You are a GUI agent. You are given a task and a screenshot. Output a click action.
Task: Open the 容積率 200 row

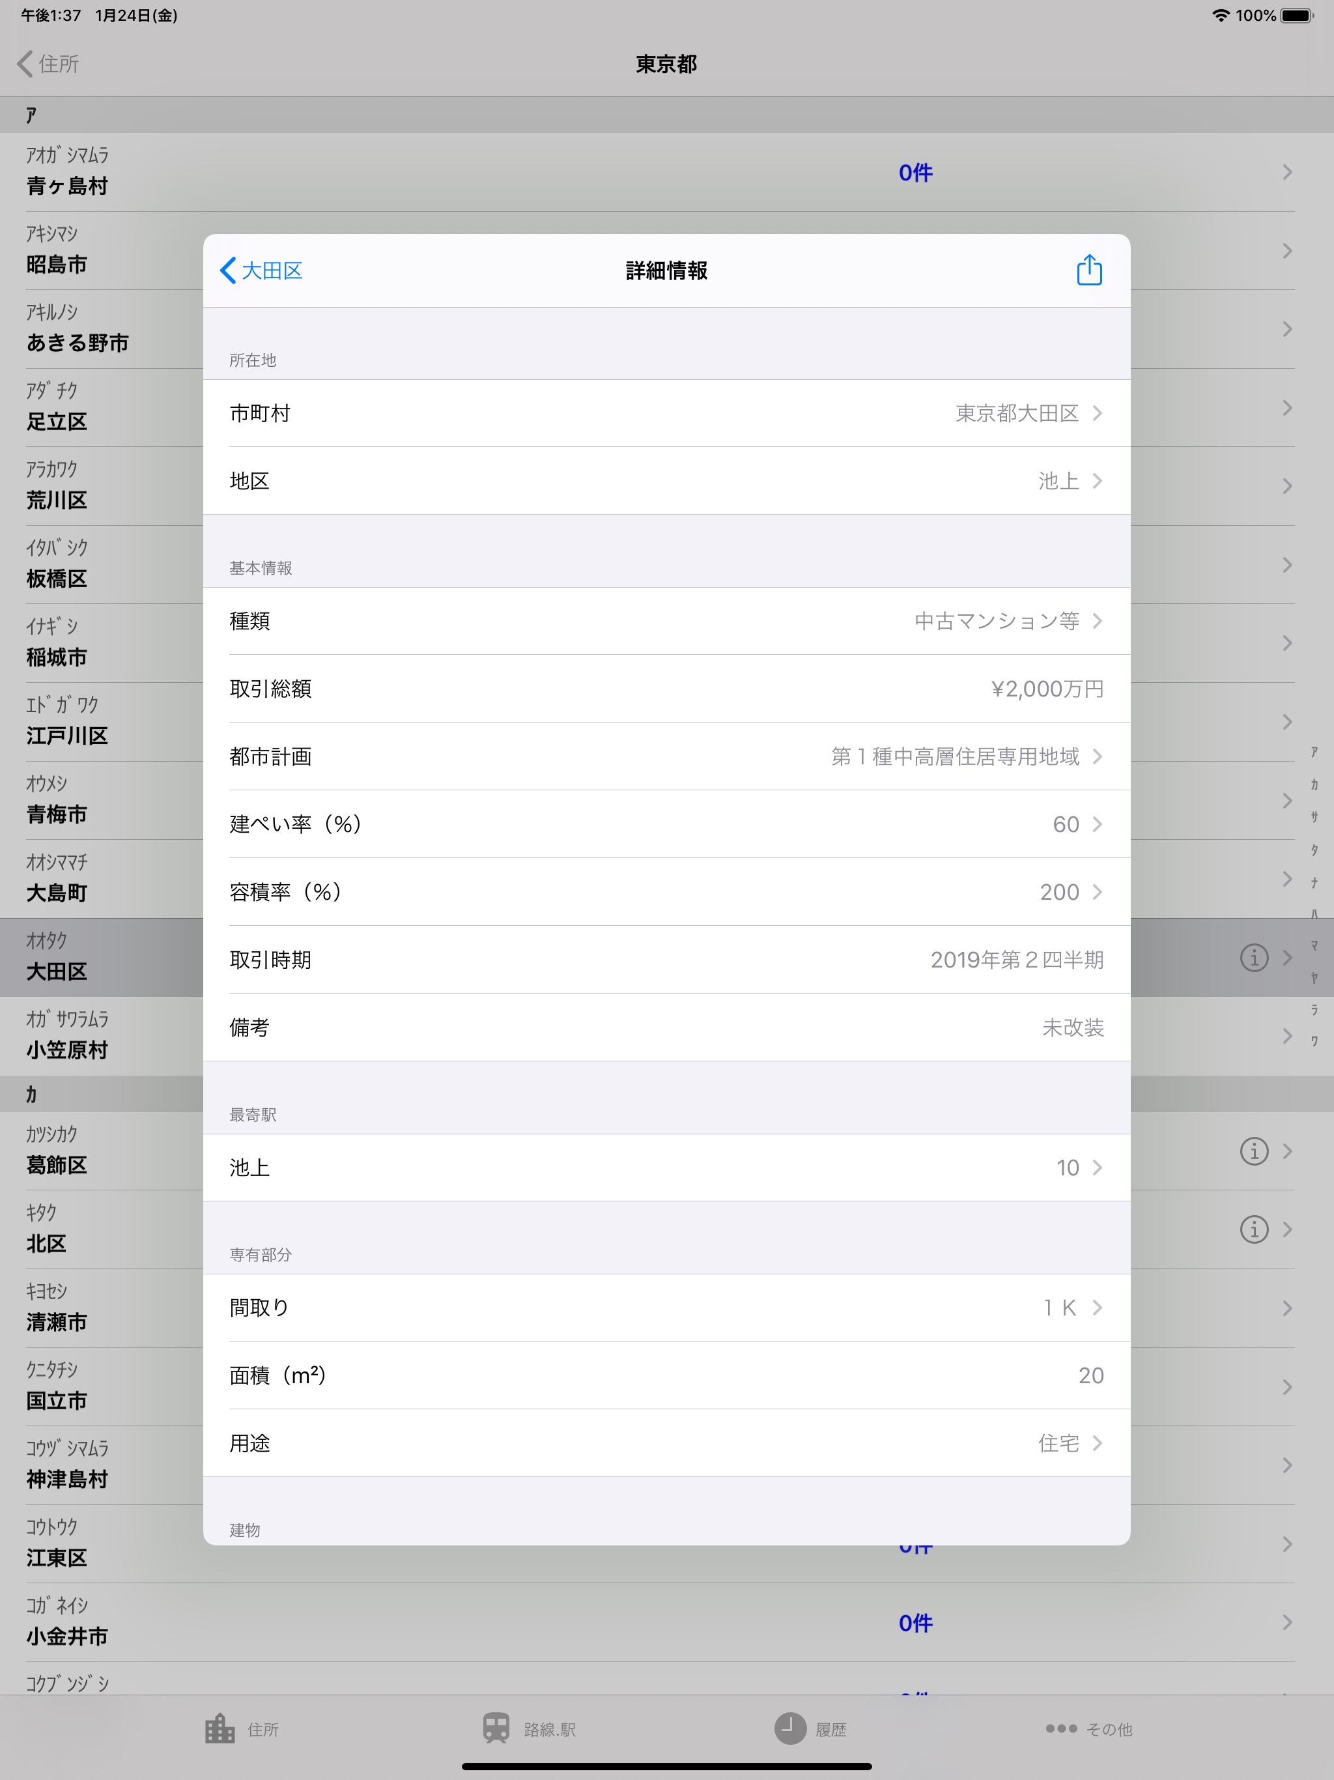tap(666, 891)
